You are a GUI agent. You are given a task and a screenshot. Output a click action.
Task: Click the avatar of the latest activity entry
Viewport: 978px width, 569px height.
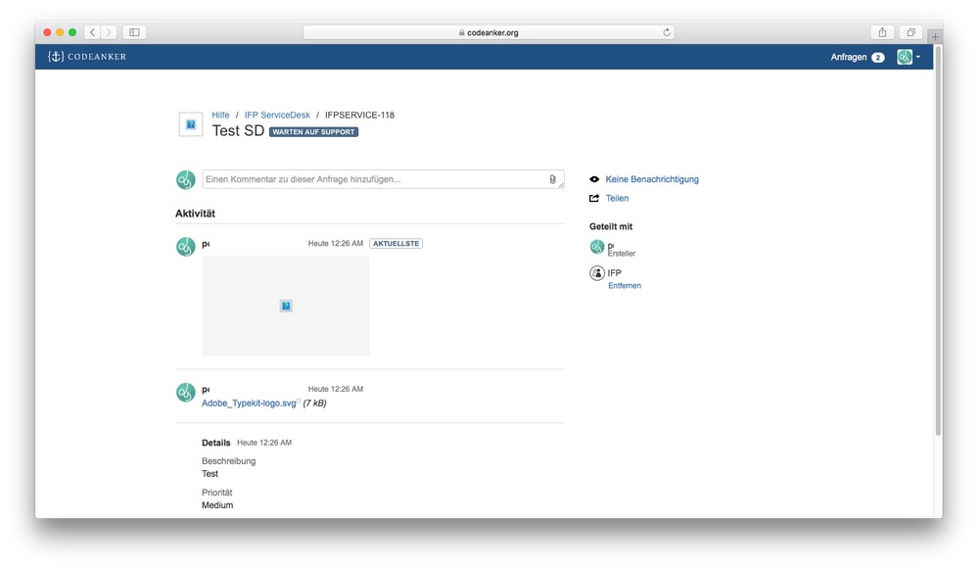point(185,247)
